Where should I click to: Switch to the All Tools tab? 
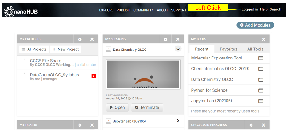click(x=255, y=49)
